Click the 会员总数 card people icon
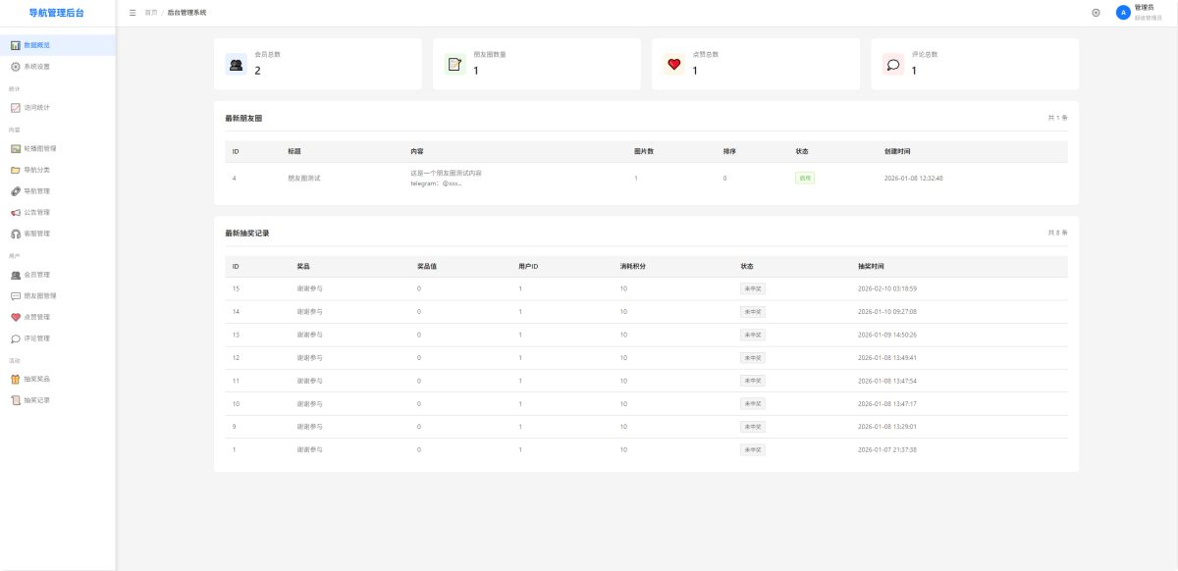The width and height of the screenshot is (1178, 571). (237, 65)
